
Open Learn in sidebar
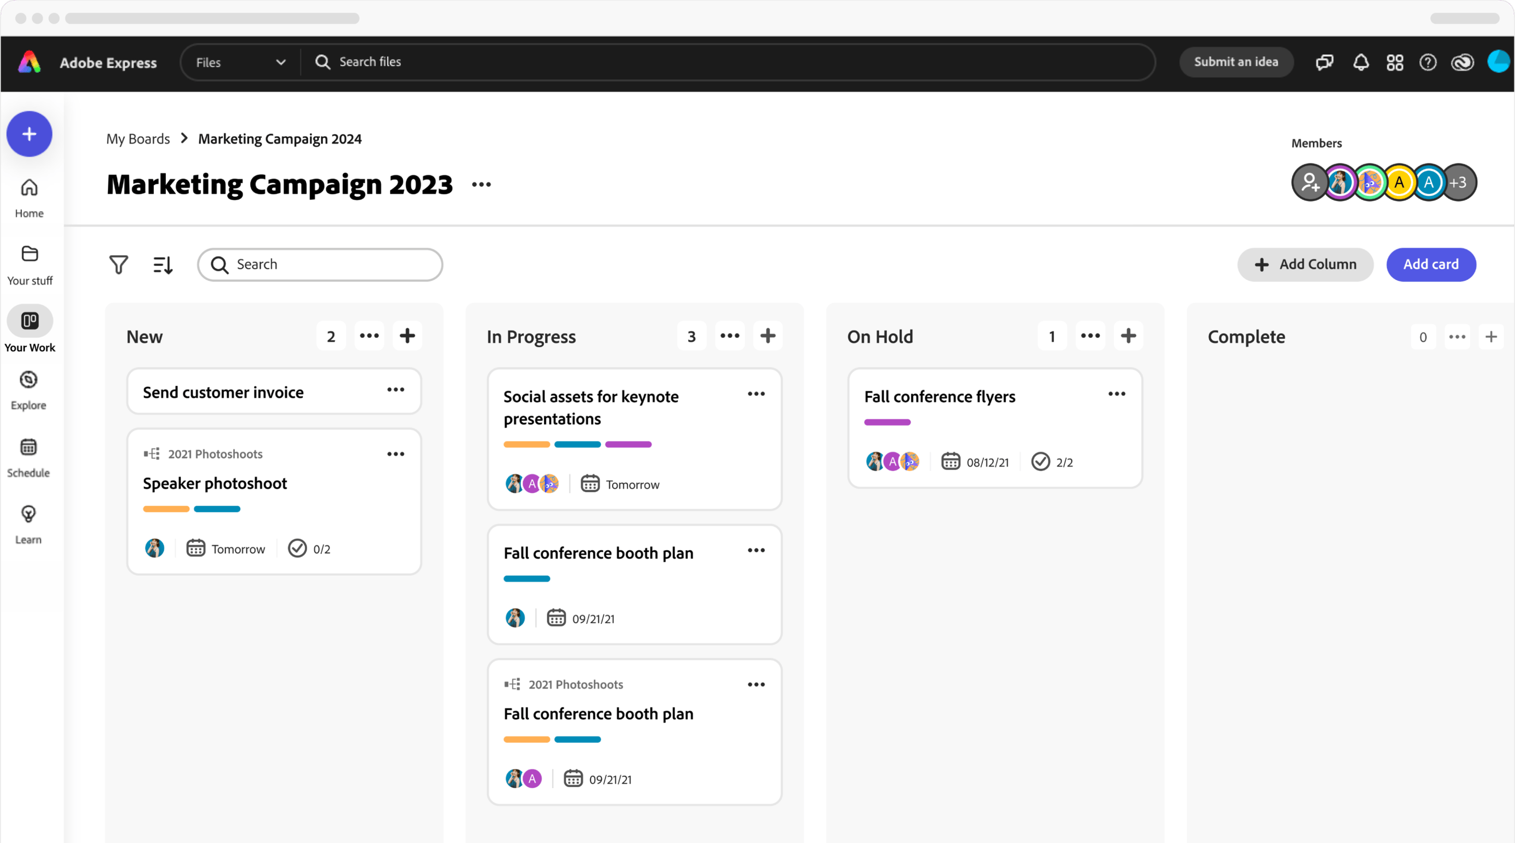28,525
